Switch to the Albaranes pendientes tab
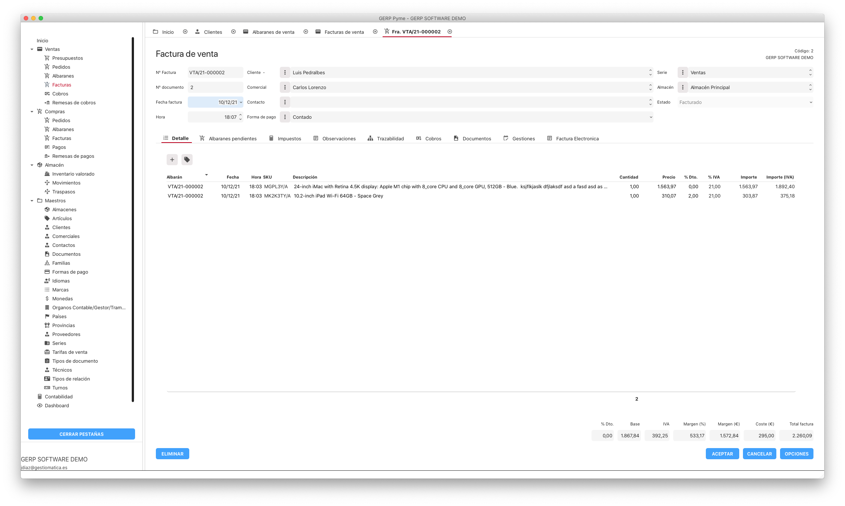 pos(228,138)
